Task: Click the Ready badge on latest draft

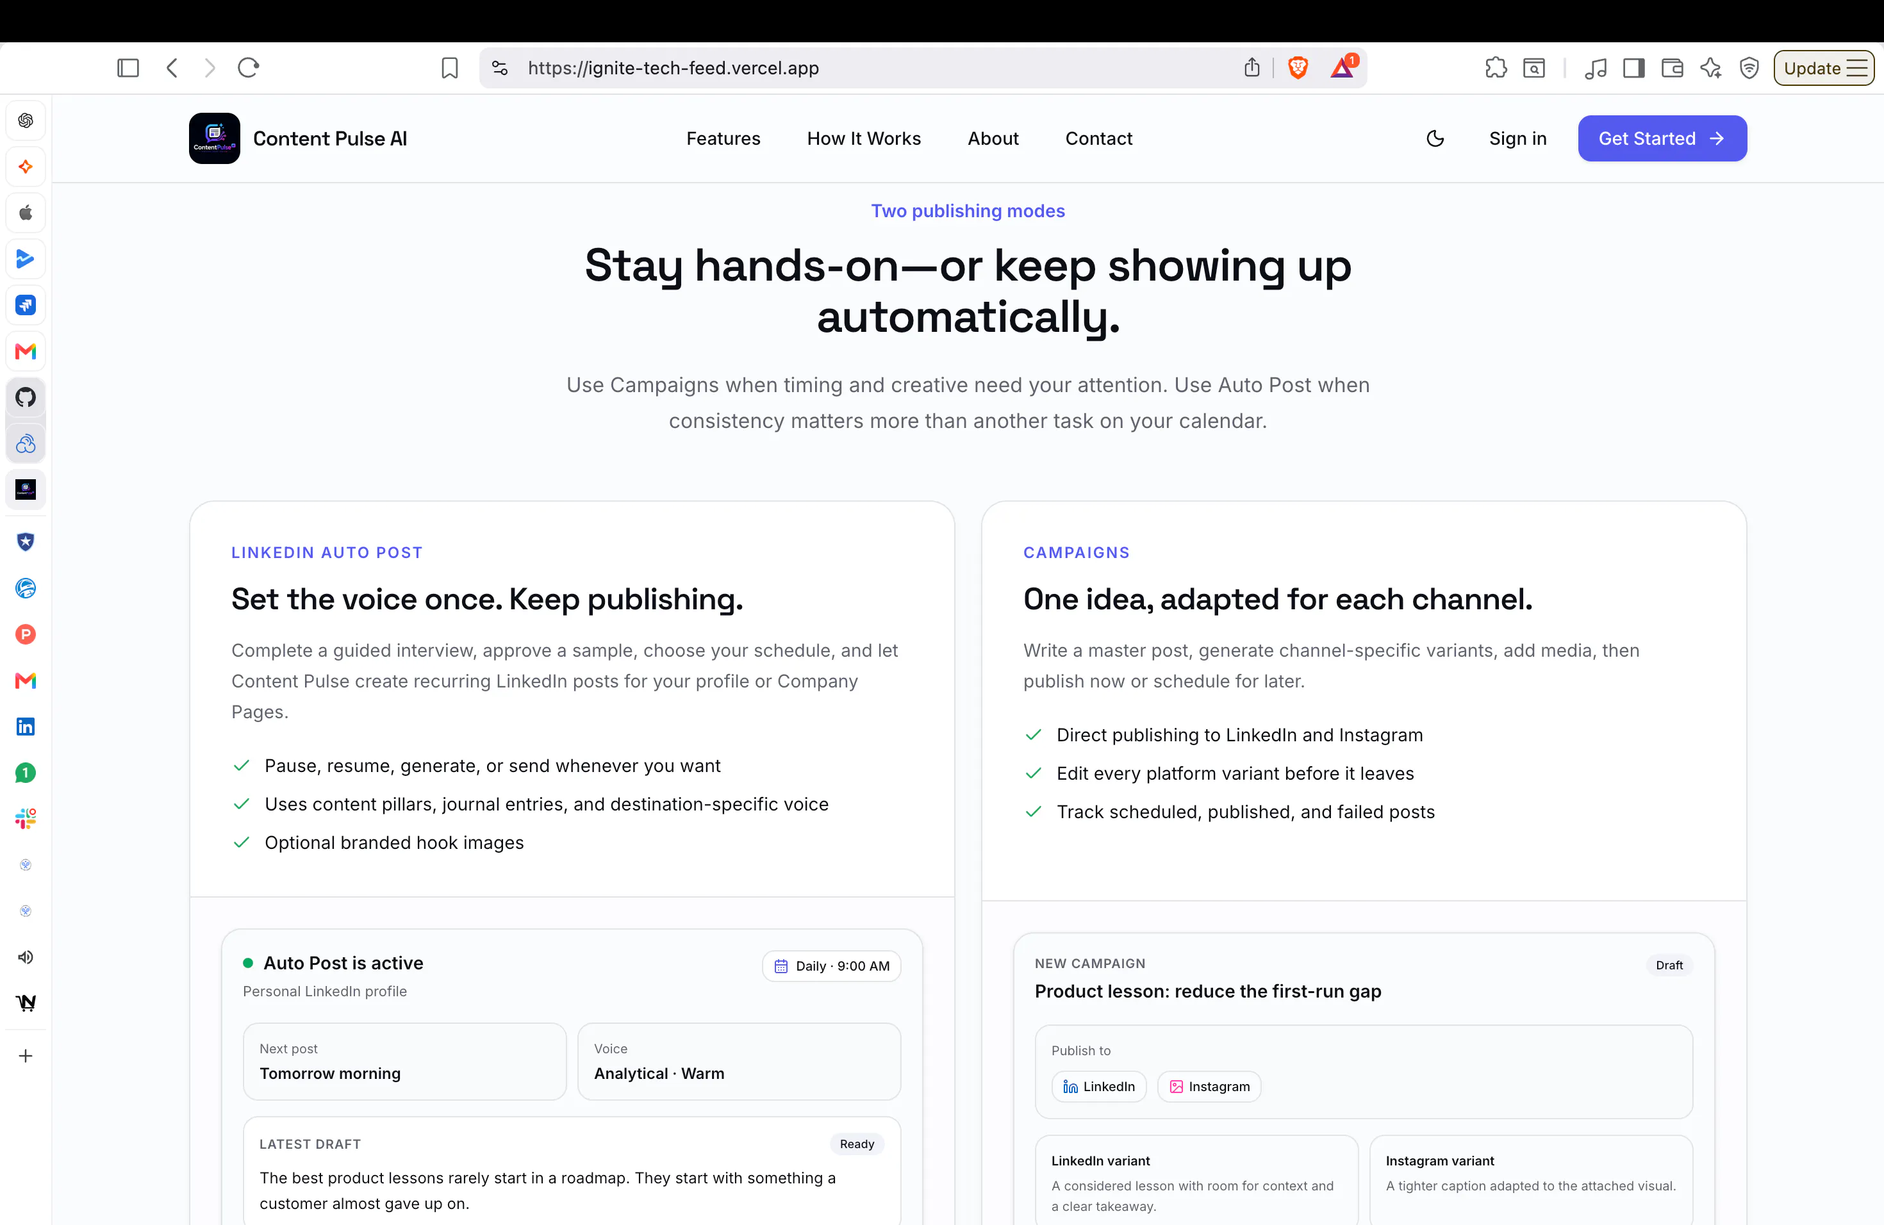Action: tap(857, 1144)
